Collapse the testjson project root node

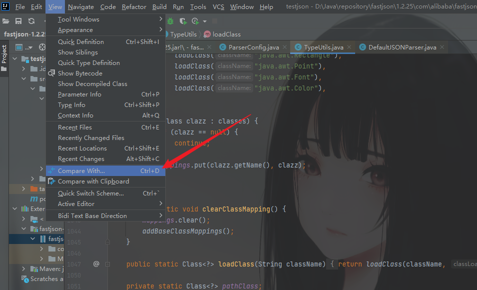15,58
